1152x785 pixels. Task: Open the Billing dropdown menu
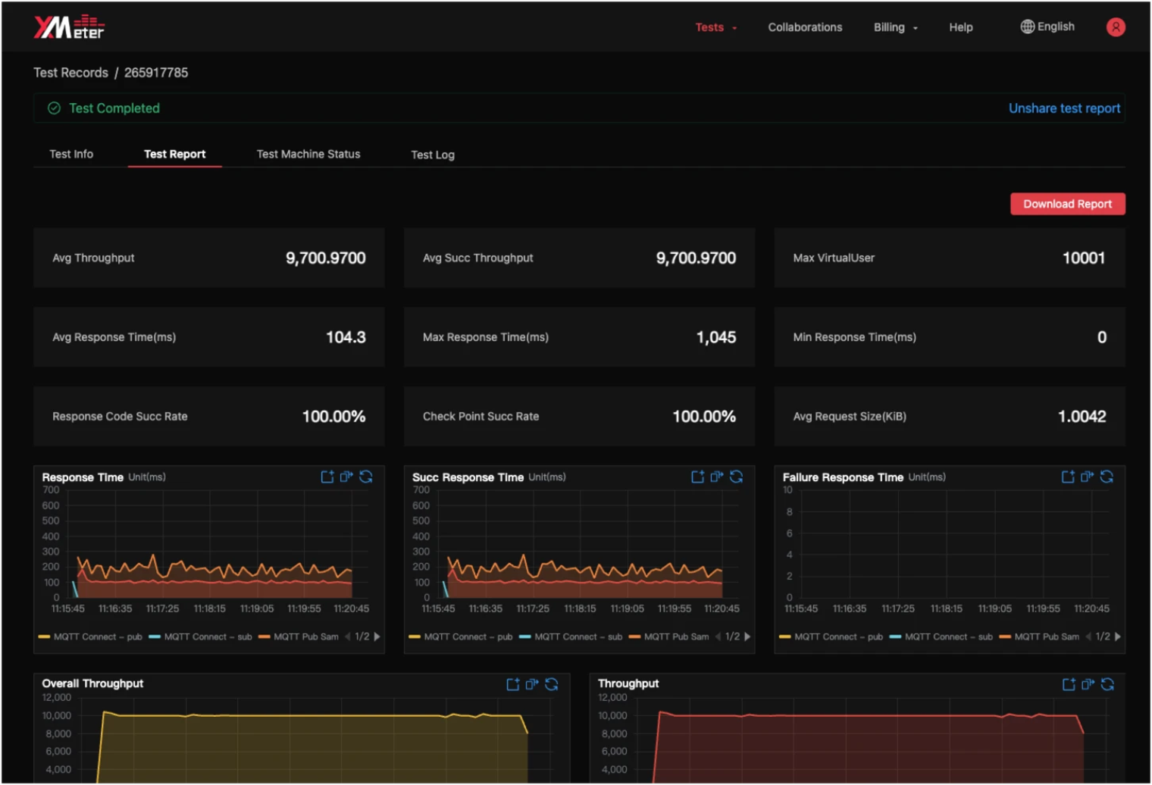click(x=895, y=27)
